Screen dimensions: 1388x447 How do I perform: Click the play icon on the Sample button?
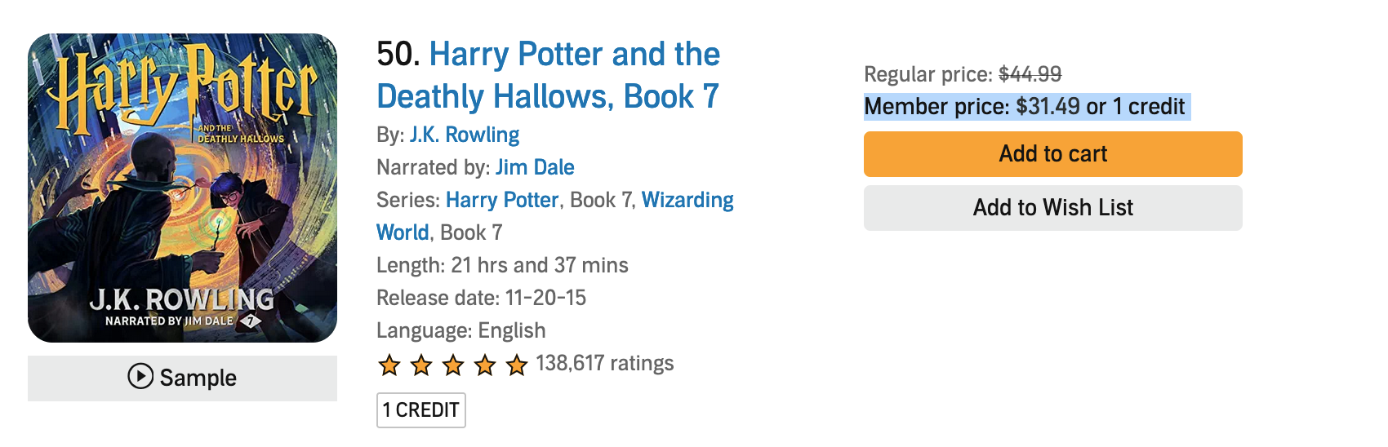tap(140, 377)
